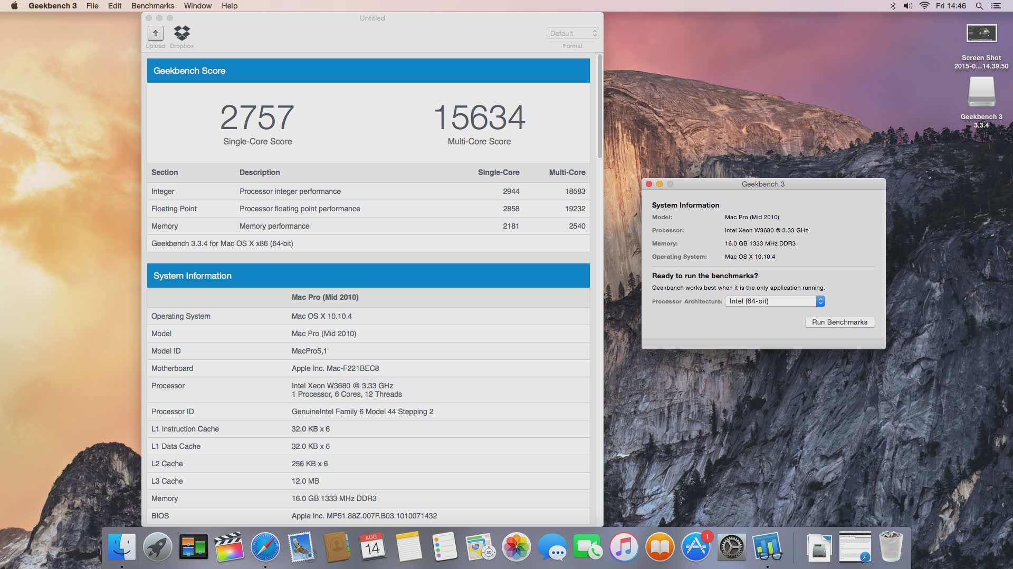Click the Processor ID GenuineIntel row value

click(362, 411)
